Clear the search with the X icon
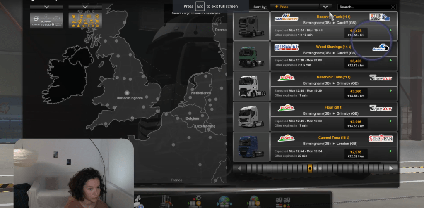The image size is (424, 208). 393,7
